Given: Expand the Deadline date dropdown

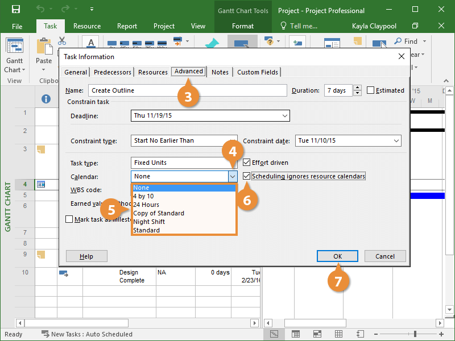Looking at the screenshot, I should [284, 115].
